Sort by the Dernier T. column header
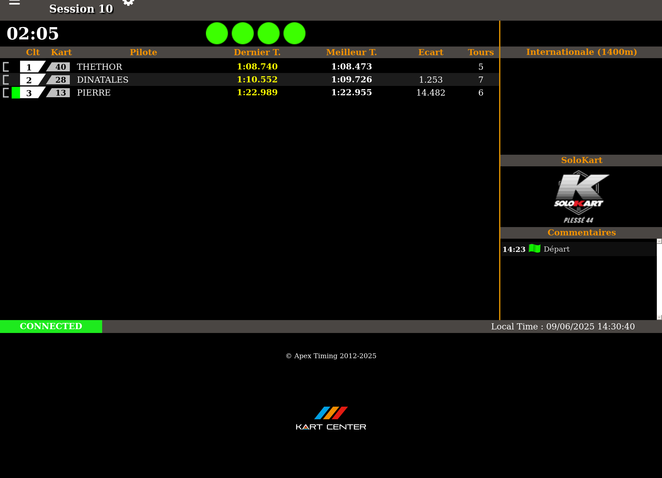This screenshot has width=662, height=478. pos(257,52)
